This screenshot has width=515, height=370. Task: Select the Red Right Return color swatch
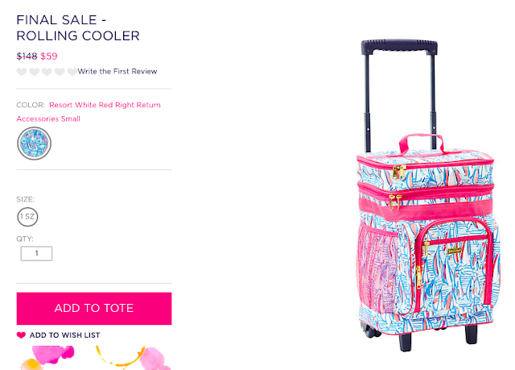[x=34, y=143]
